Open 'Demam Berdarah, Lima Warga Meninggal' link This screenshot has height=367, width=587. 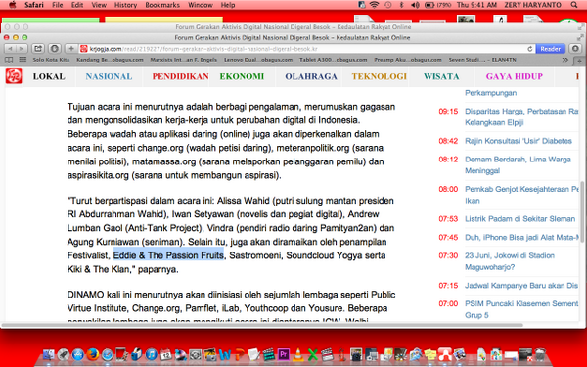518,165
